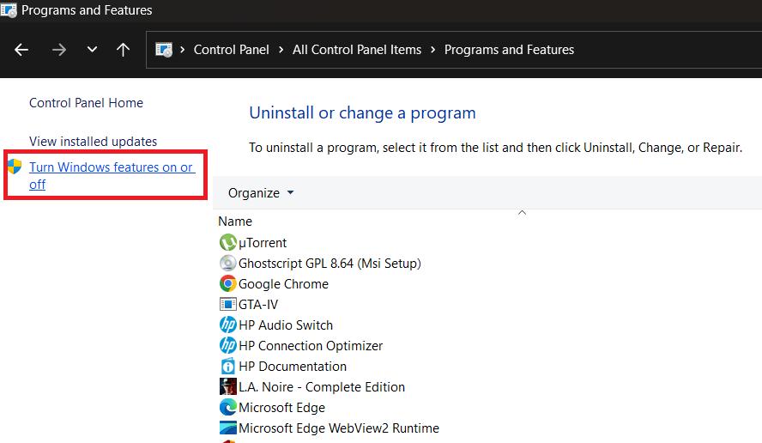762x443 pixels.
Task: Select HP Connection Optimizer entry
Action: (311, 346)
